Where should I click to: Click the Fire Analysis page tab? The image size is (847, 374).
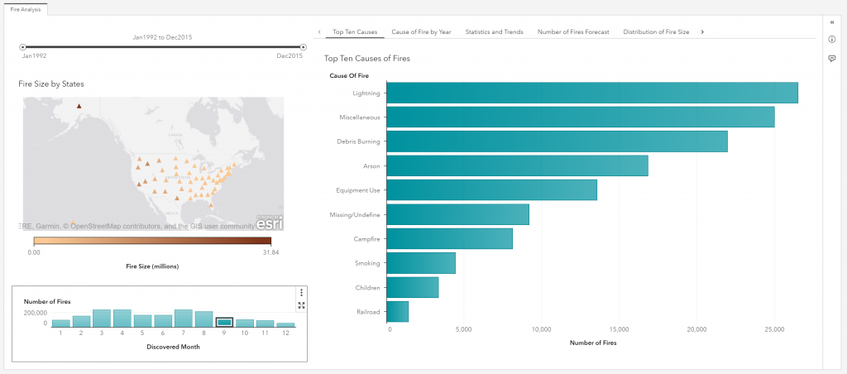pyautogui.click(x=24, y=9)
